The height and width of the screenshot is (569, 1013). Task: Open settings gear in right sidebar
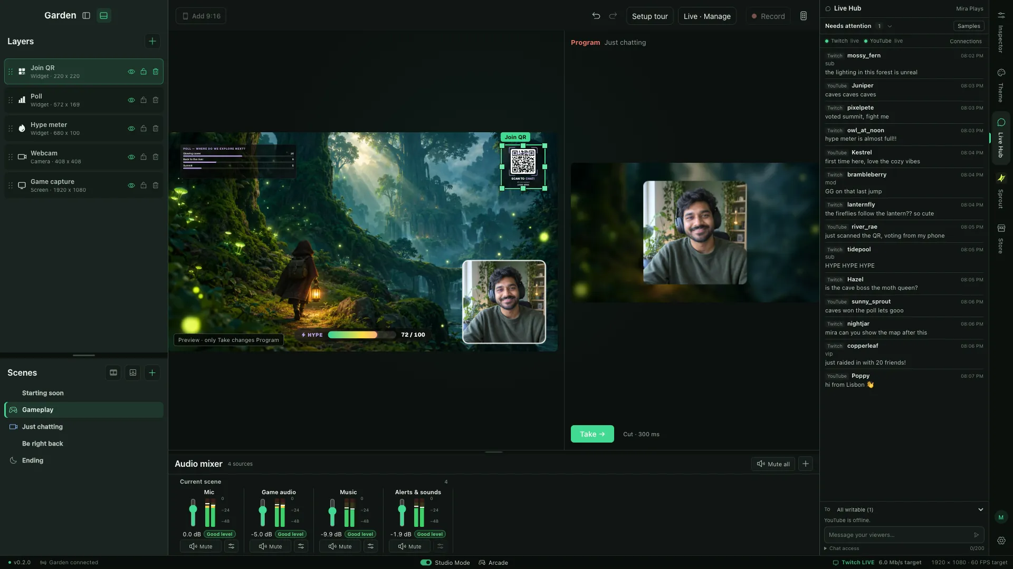pos(1001,541)
